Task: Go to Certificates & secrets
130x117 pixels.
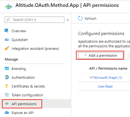Action: pyautogui.click(x=28, y=86)
